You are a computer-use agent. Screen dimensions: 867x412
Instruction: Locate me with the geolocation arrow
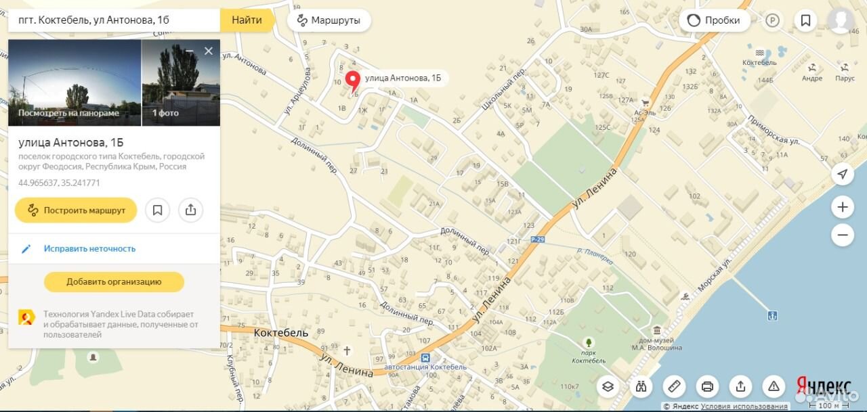click(x=842, y=174)
